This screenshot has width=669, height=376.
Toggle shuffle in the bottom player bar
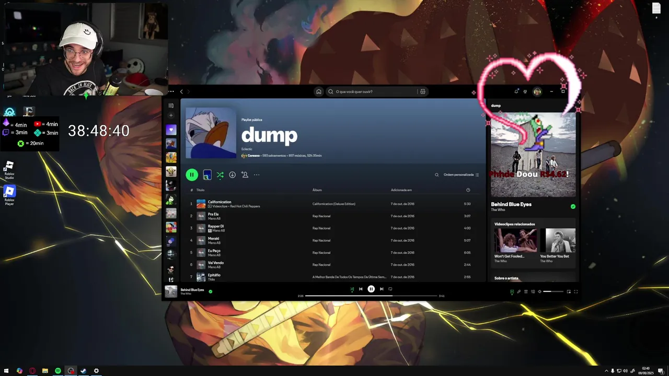[352, 289]
